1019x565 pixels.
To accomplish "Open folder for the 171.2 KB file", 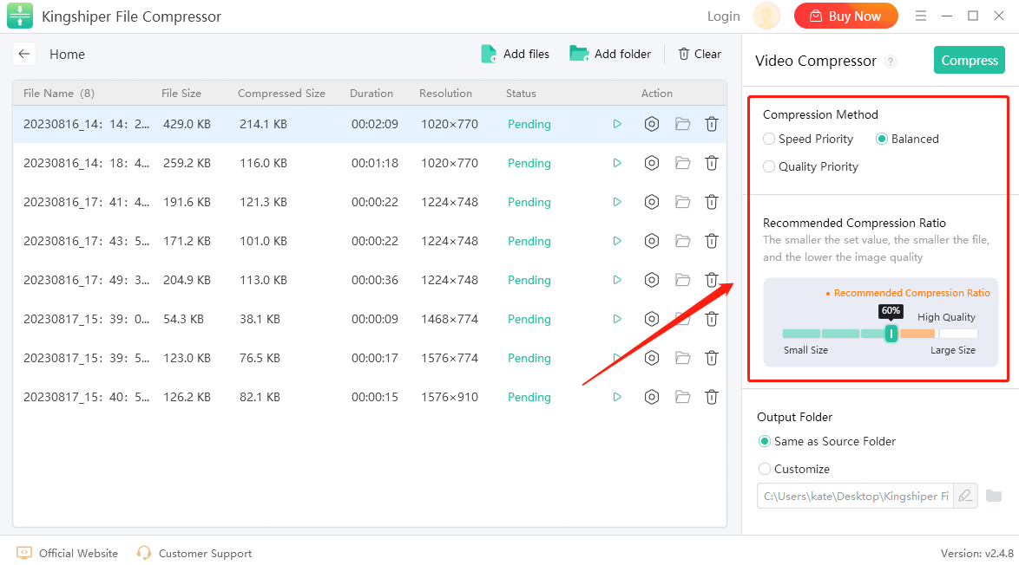I will (682, 241).
